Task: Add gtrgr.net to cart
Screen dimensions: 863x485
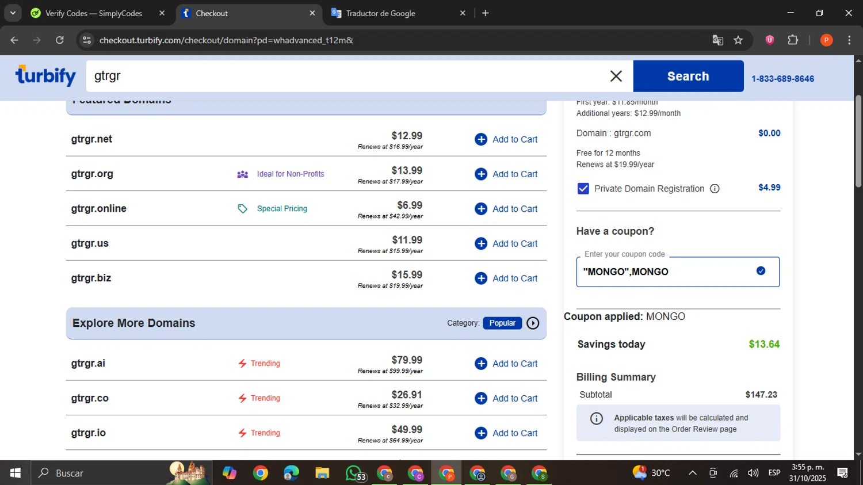Action: (x=506, y=139)
